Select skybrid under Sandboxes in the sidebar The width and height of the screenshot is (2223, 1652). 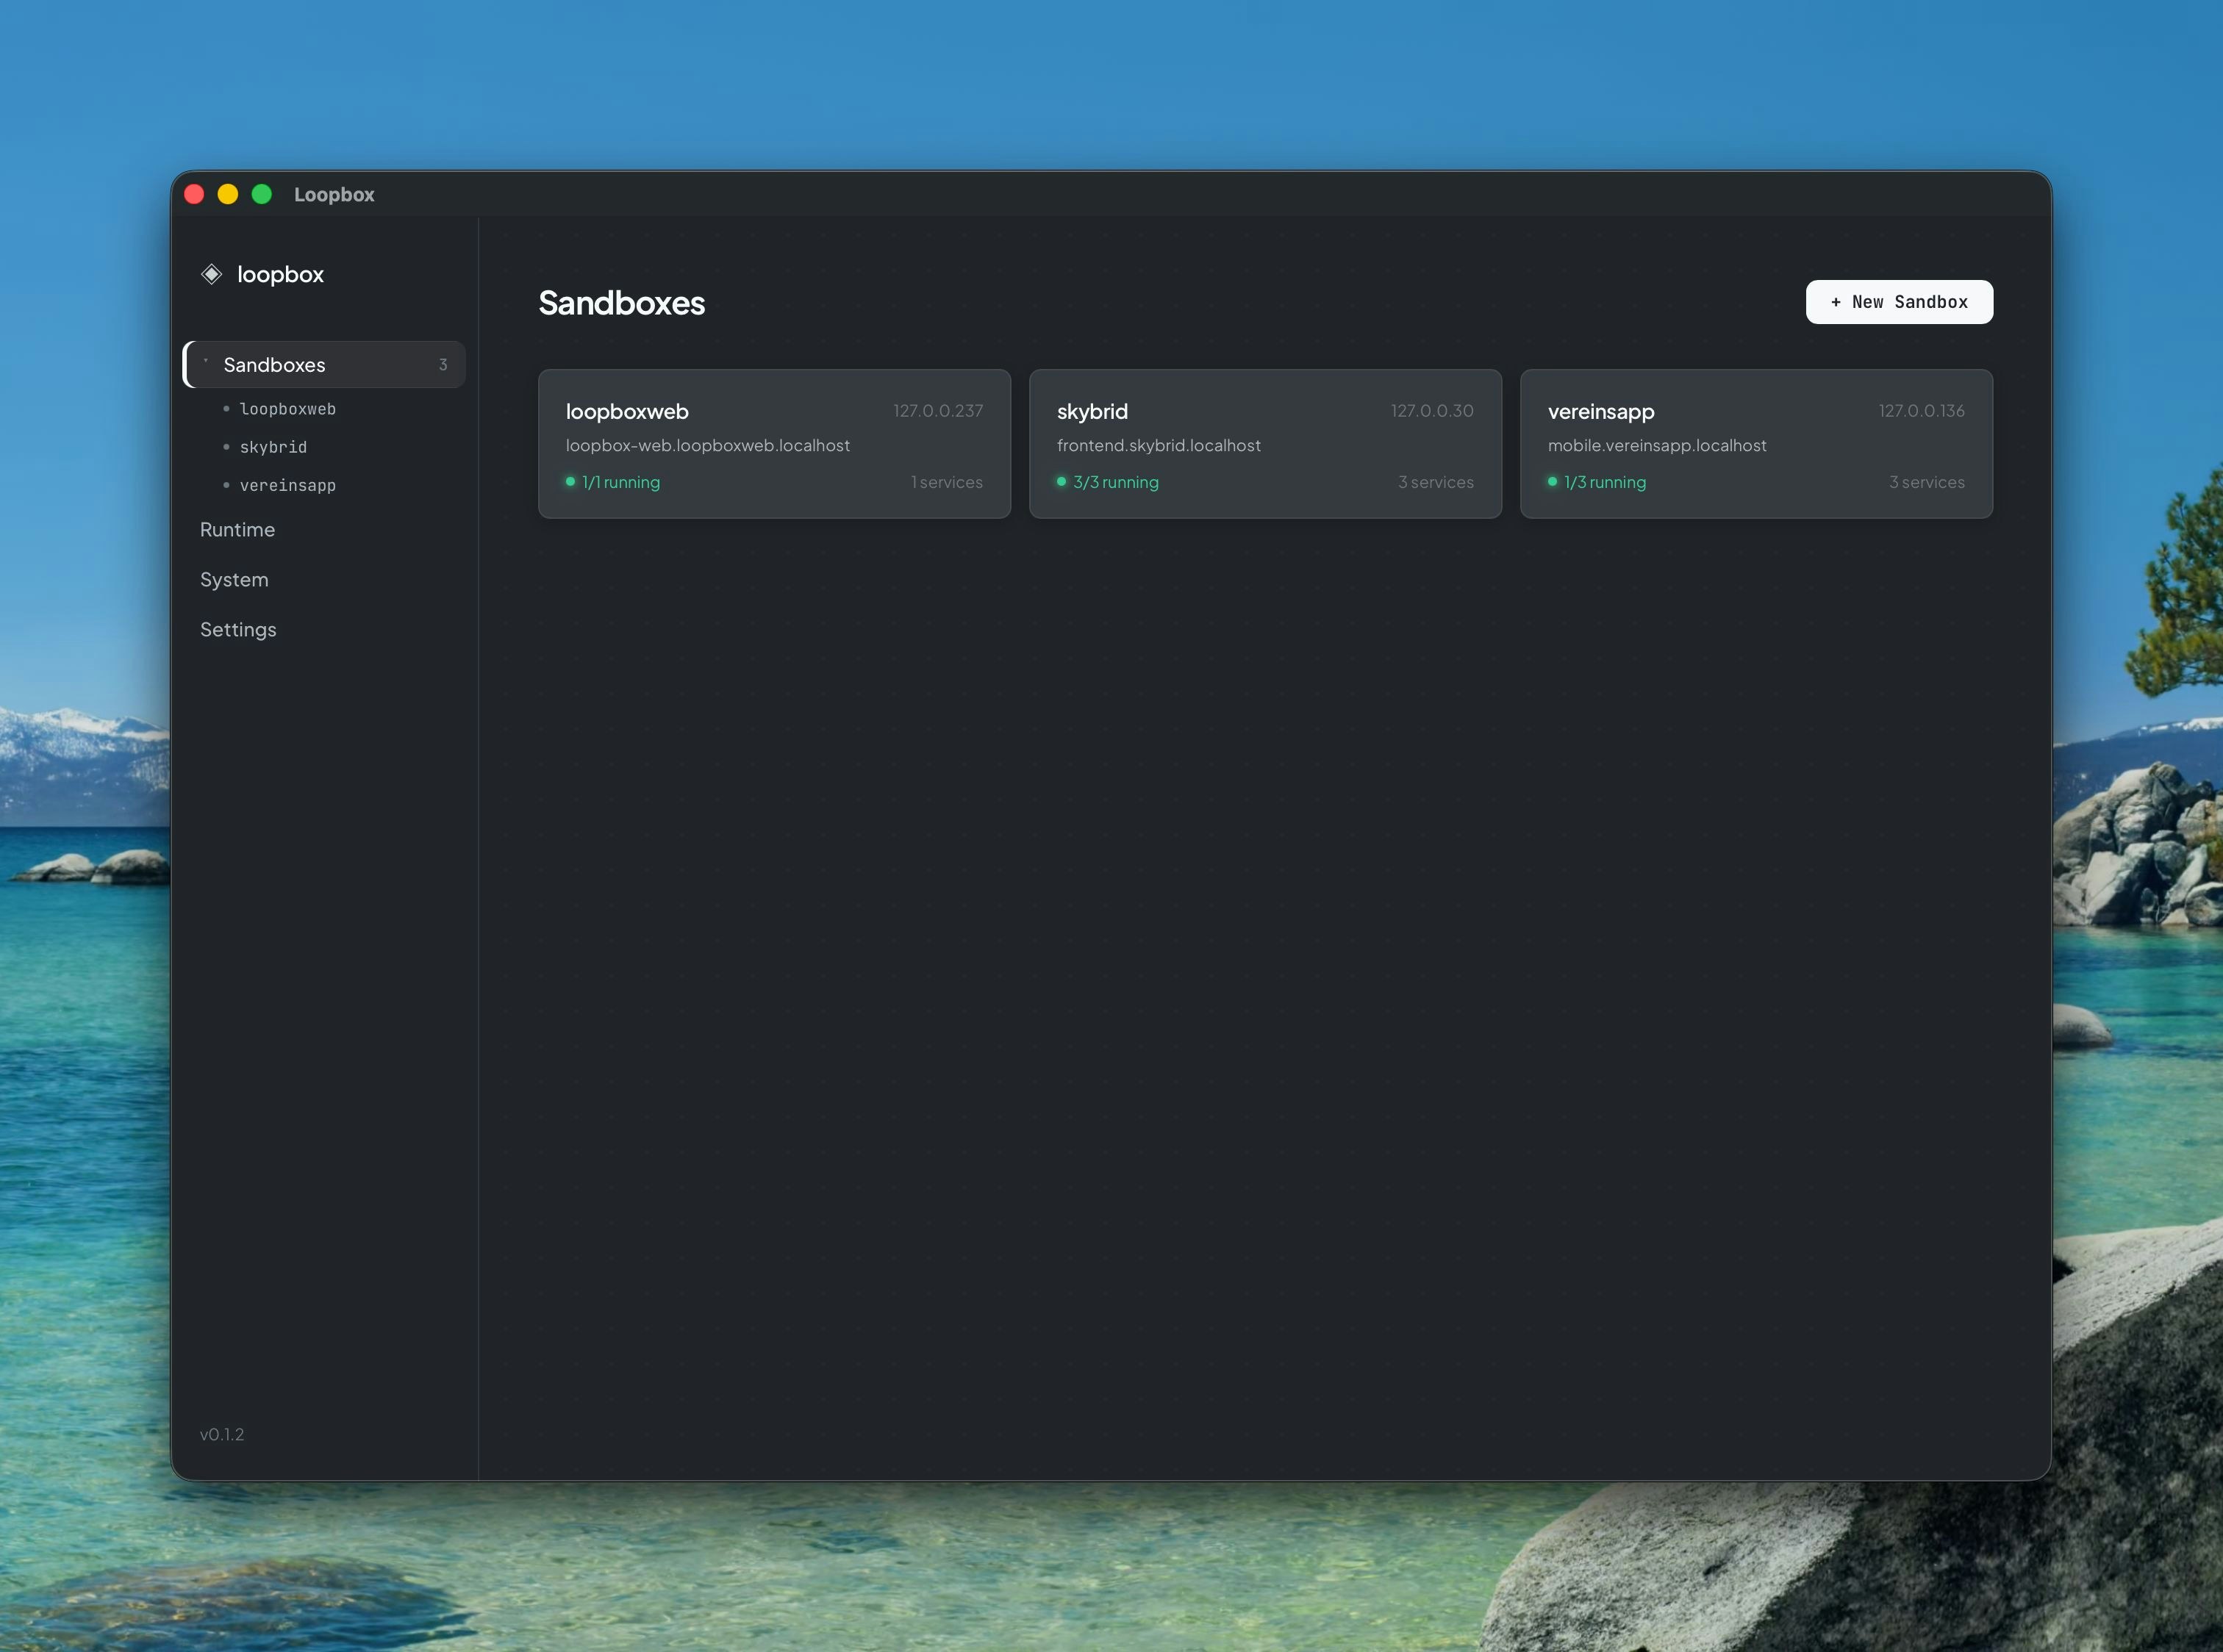pyautogui.click(x=273, y=447)
